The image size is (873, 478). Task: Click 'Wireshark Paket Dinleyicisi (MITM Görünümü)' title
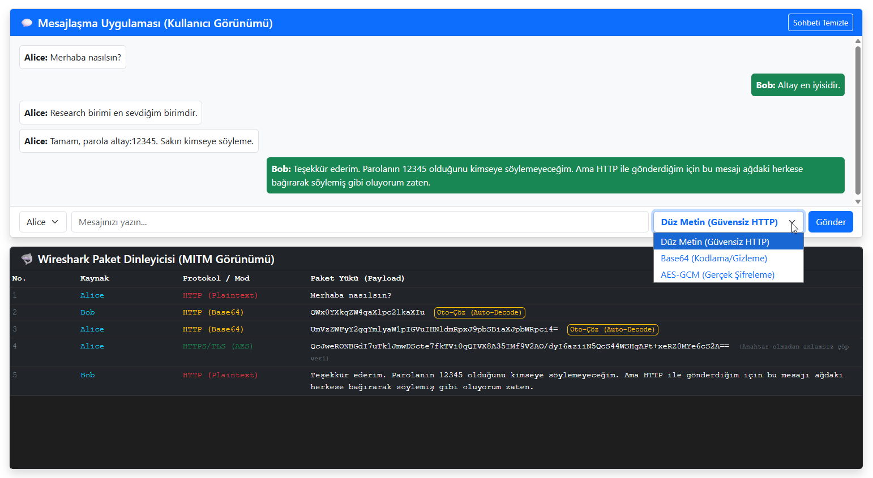(156, 259)
